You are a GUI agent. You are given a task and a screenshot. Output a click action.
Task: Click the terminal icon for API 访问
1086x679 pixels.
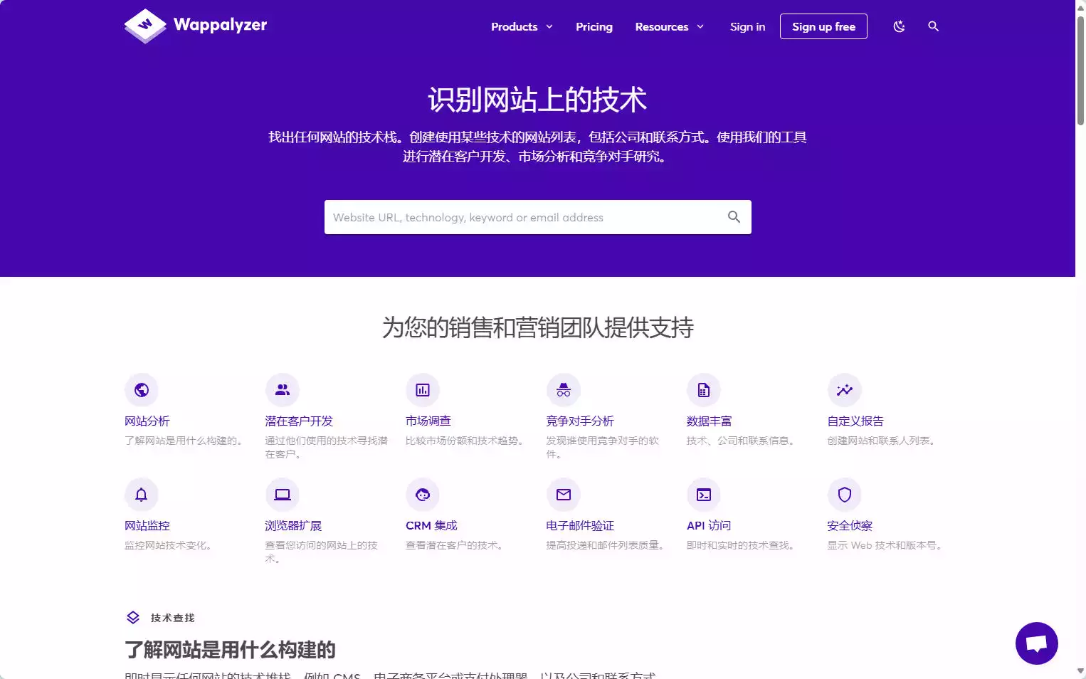[704, 495]
